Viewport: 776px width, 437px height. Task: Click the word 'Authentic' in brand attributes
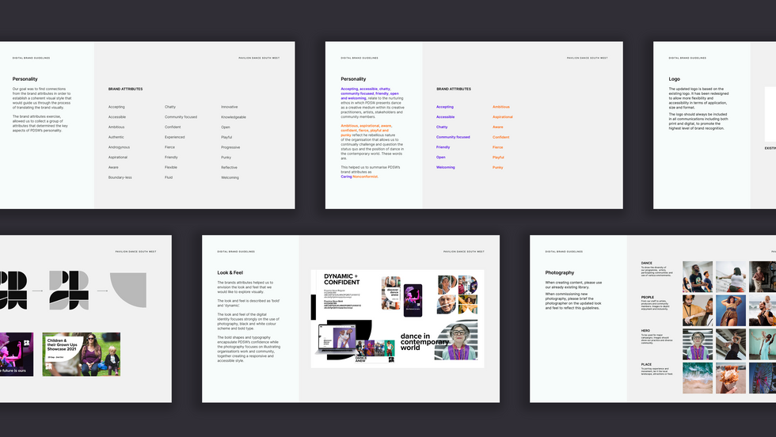click(x=116, y=137)
